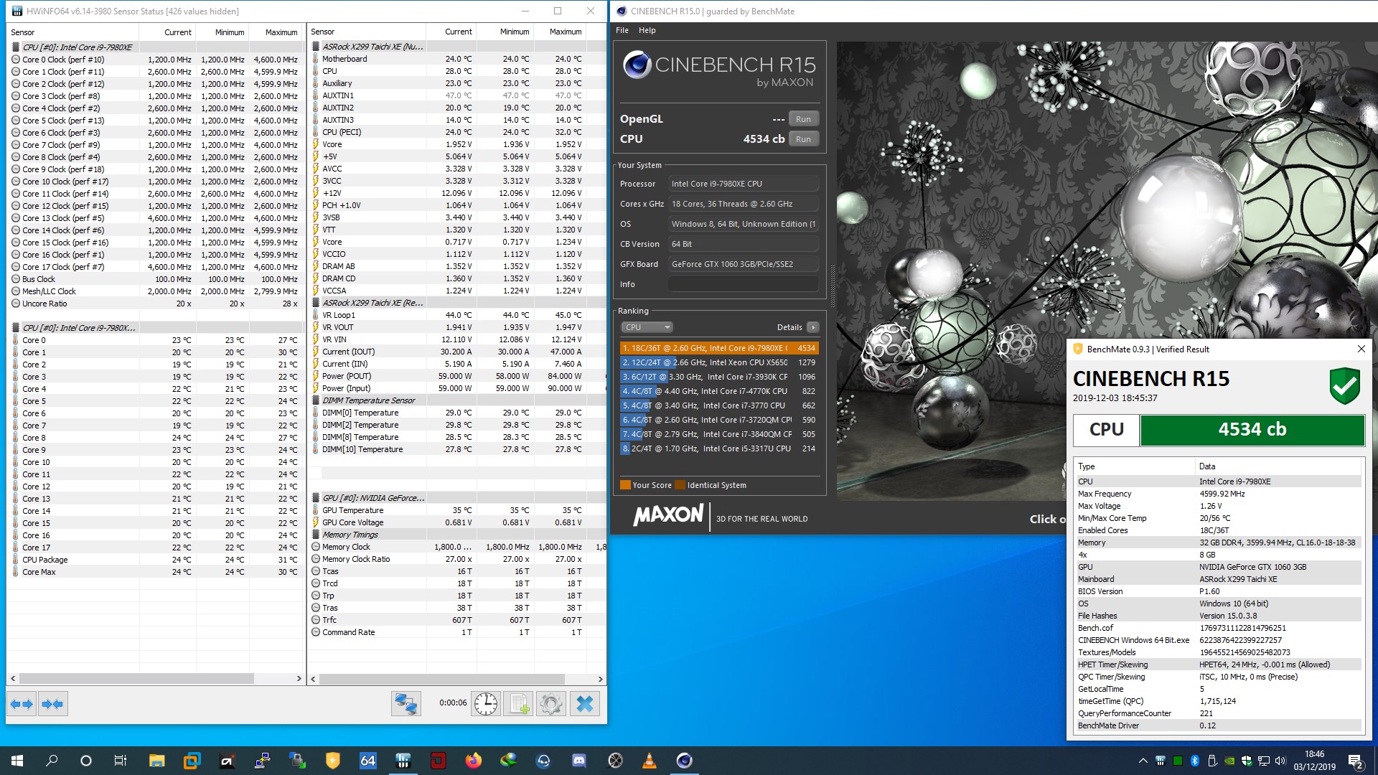Click Current column header in right pane

(x=451, y=32)
